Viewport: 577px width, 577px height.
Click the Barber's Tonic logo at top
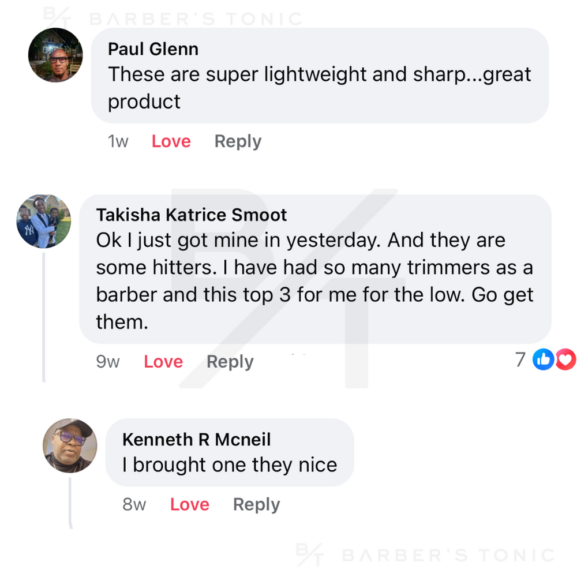point(173,17)
